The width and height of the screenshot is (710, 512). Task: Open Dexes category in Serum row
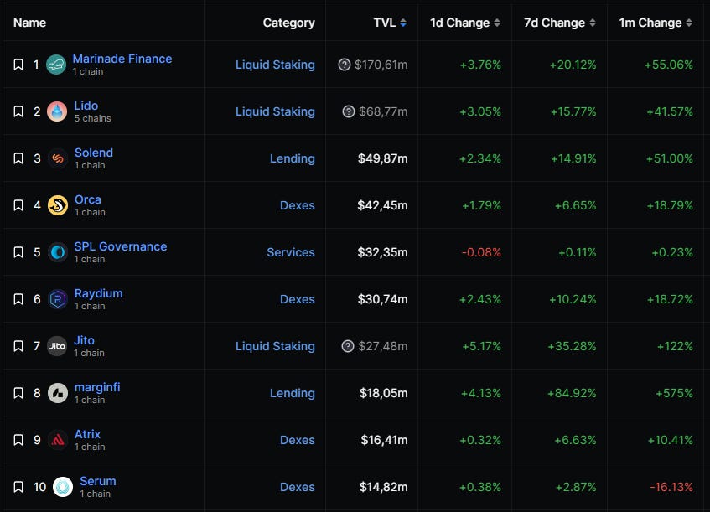[297, 487]
